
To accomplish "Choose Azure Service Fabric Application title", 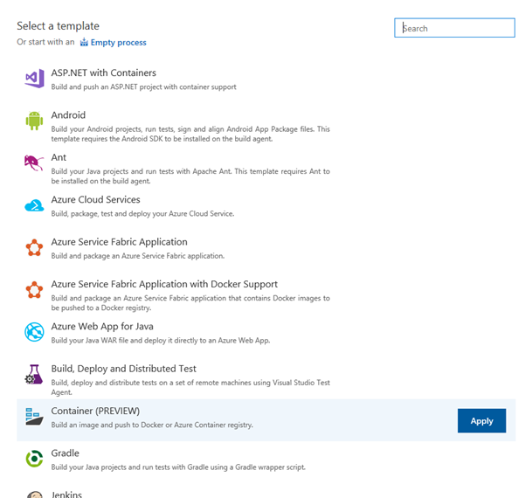I will tap(119, 242).
